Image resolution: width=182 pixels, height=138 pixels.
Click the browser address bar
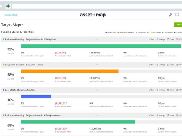(97, 6)
